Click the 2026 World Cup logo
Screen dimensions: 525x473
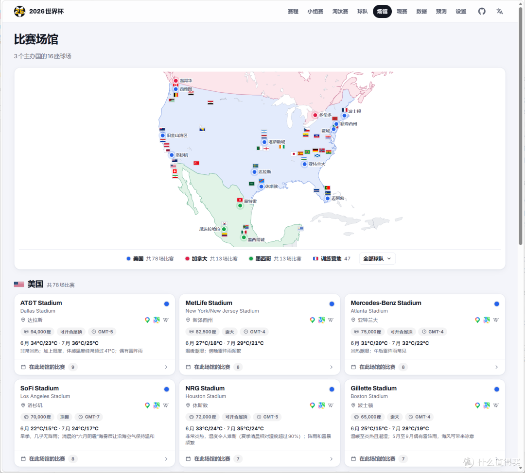(19, 11)
